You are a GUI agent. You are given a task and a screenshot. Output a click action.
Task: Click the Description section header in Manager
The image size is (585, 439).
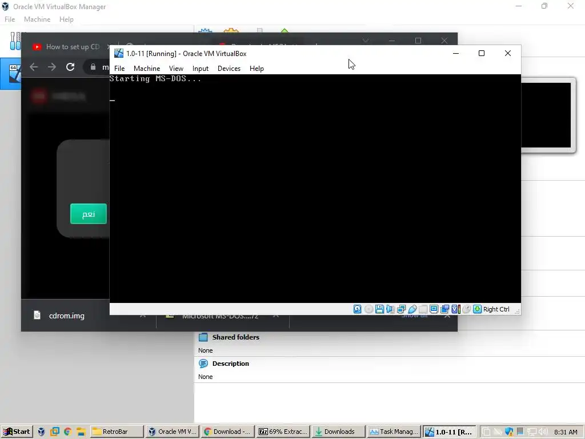point(231,364)
